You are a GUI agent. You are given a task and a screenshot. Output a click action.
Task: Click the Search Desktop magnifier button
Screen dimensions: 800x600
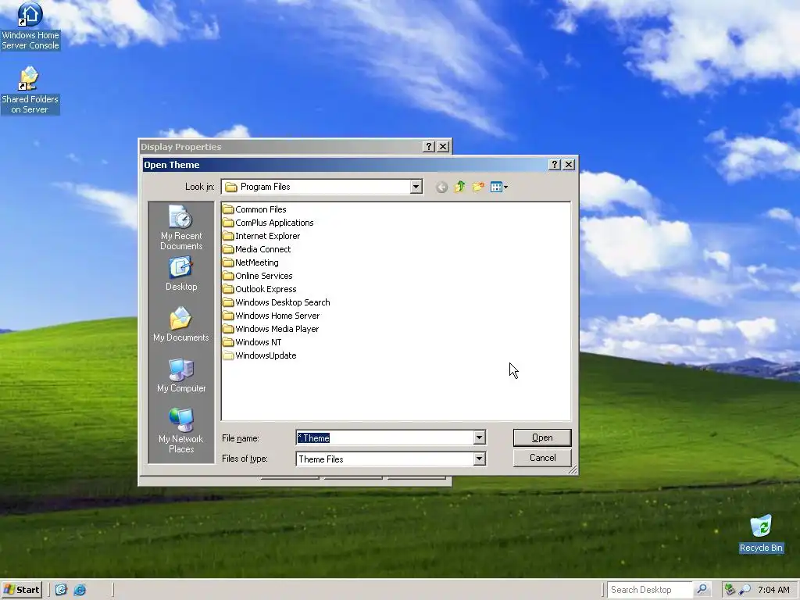[702, 589]
